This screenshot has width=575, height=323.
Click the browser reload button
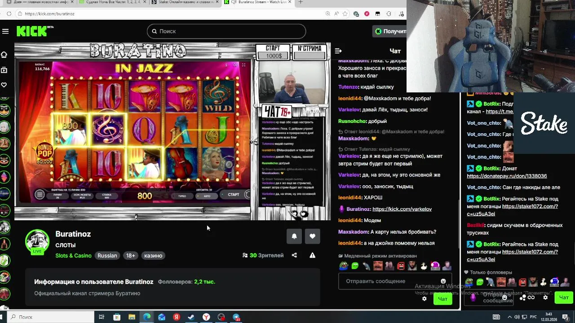coord(9,14)
